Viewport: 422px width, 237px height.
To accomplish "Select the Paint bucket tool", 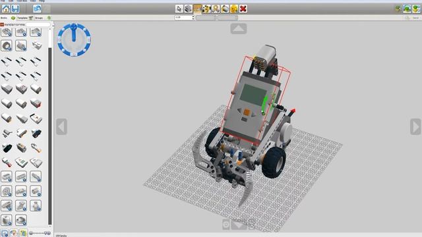I will (225, 9).
